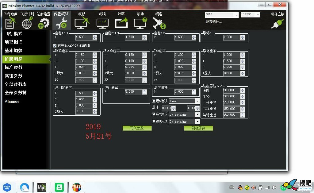Select 高级参数 in the sidebar
314x193 pixels.
(13, 76)
